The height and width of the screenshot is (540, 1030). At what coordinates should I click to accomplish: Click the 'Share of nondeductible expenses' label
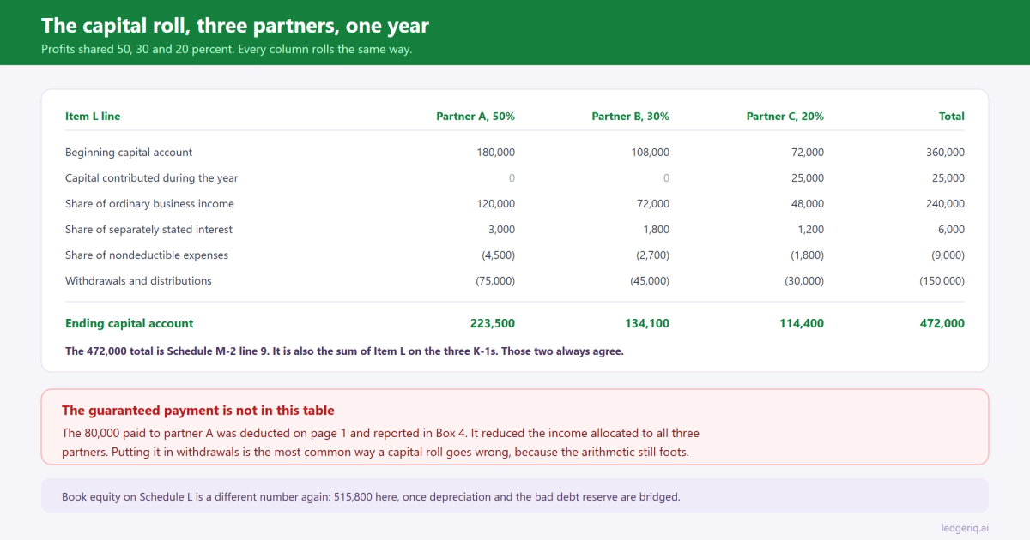(147, 255)
